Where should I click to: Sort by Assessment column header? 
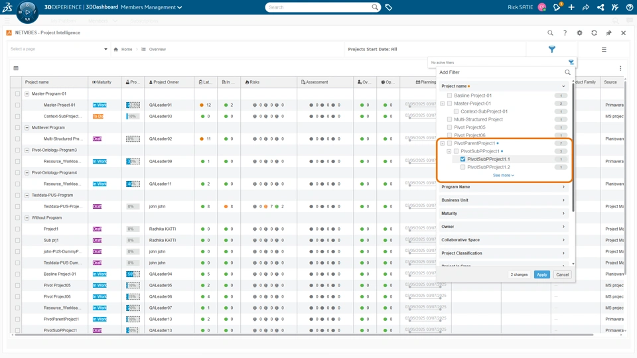coord(325,82)
